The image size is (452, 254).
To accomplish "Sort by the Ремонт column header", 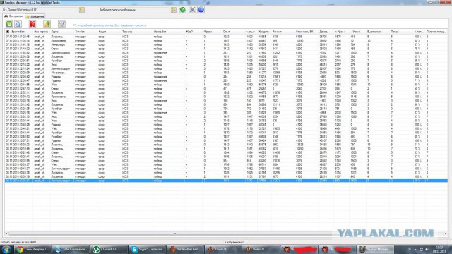I will [x=277, y=32].
